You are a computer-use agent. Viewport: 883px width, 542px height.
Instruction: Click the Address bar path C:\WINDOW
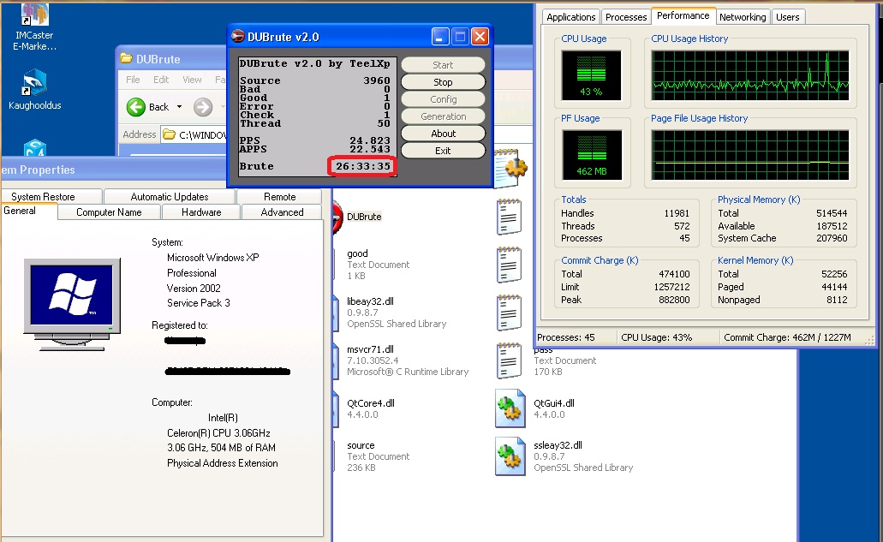pyautogui.click(x=202, y=134)
